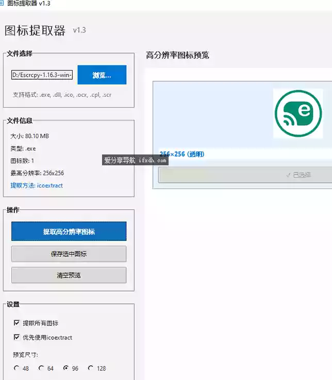This screenshot has height=380, width=332.
Task: Click the 支持格式 supported formats text
Action: pos(62,95)
